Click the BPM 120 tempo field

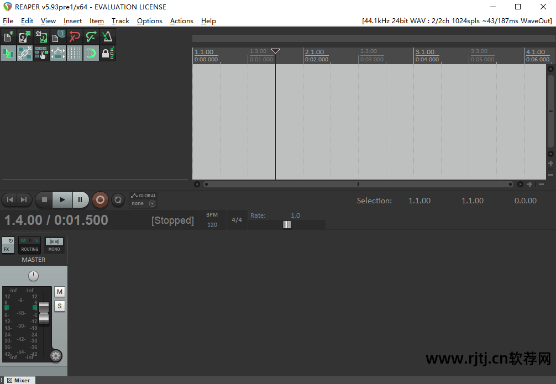pyautogui.click(x=212, y=220)
